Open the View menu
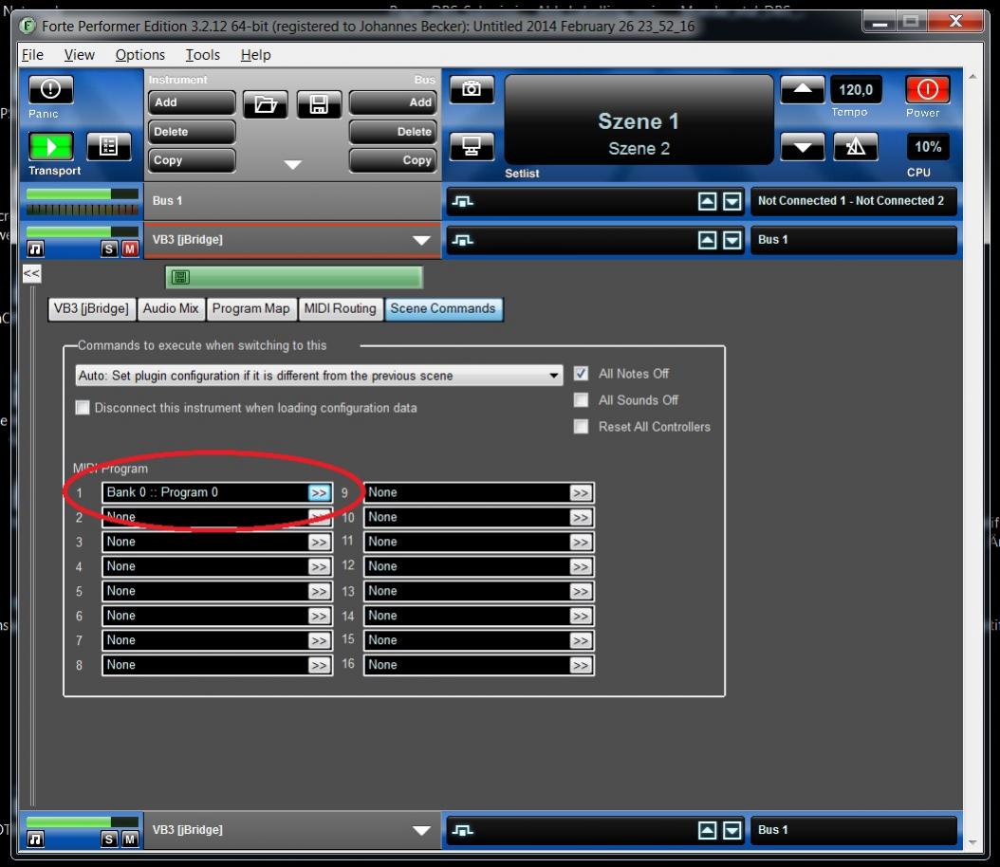 (x=79, y=55)
